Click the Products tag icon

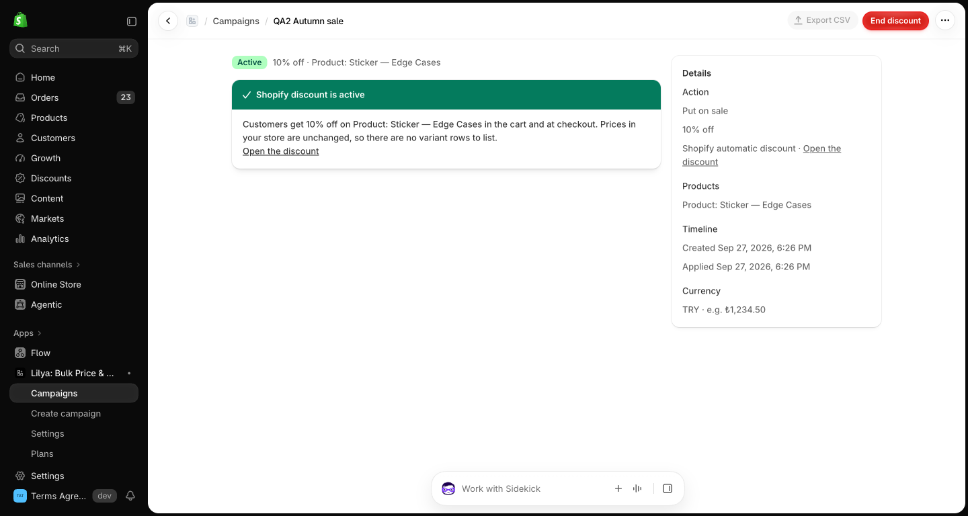tap(20, 118)
